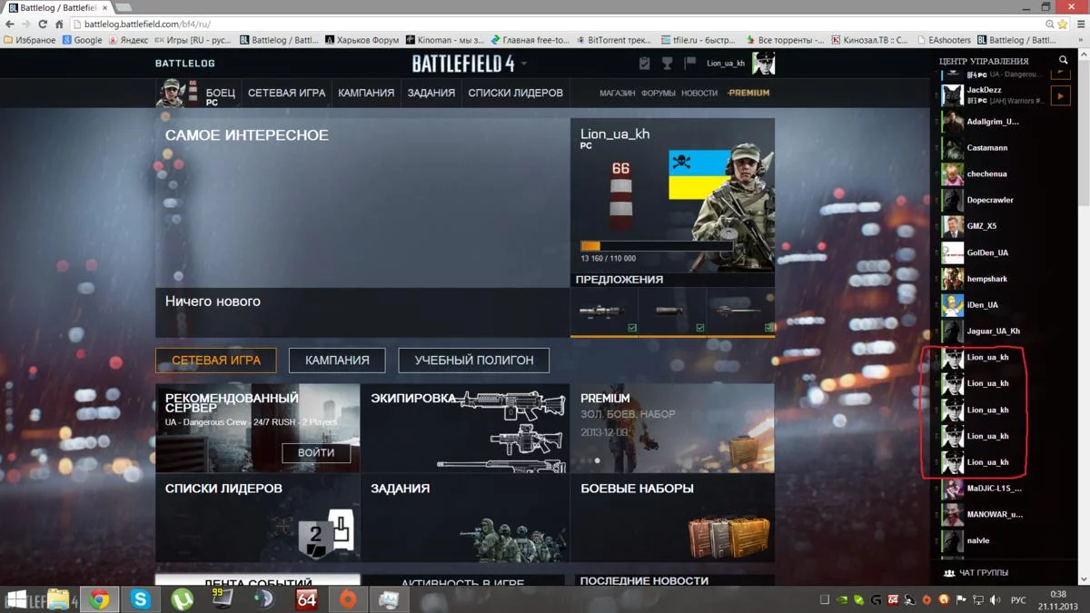Click Jaguar_UA_Kh in the friends list

(x=994, y=331)
